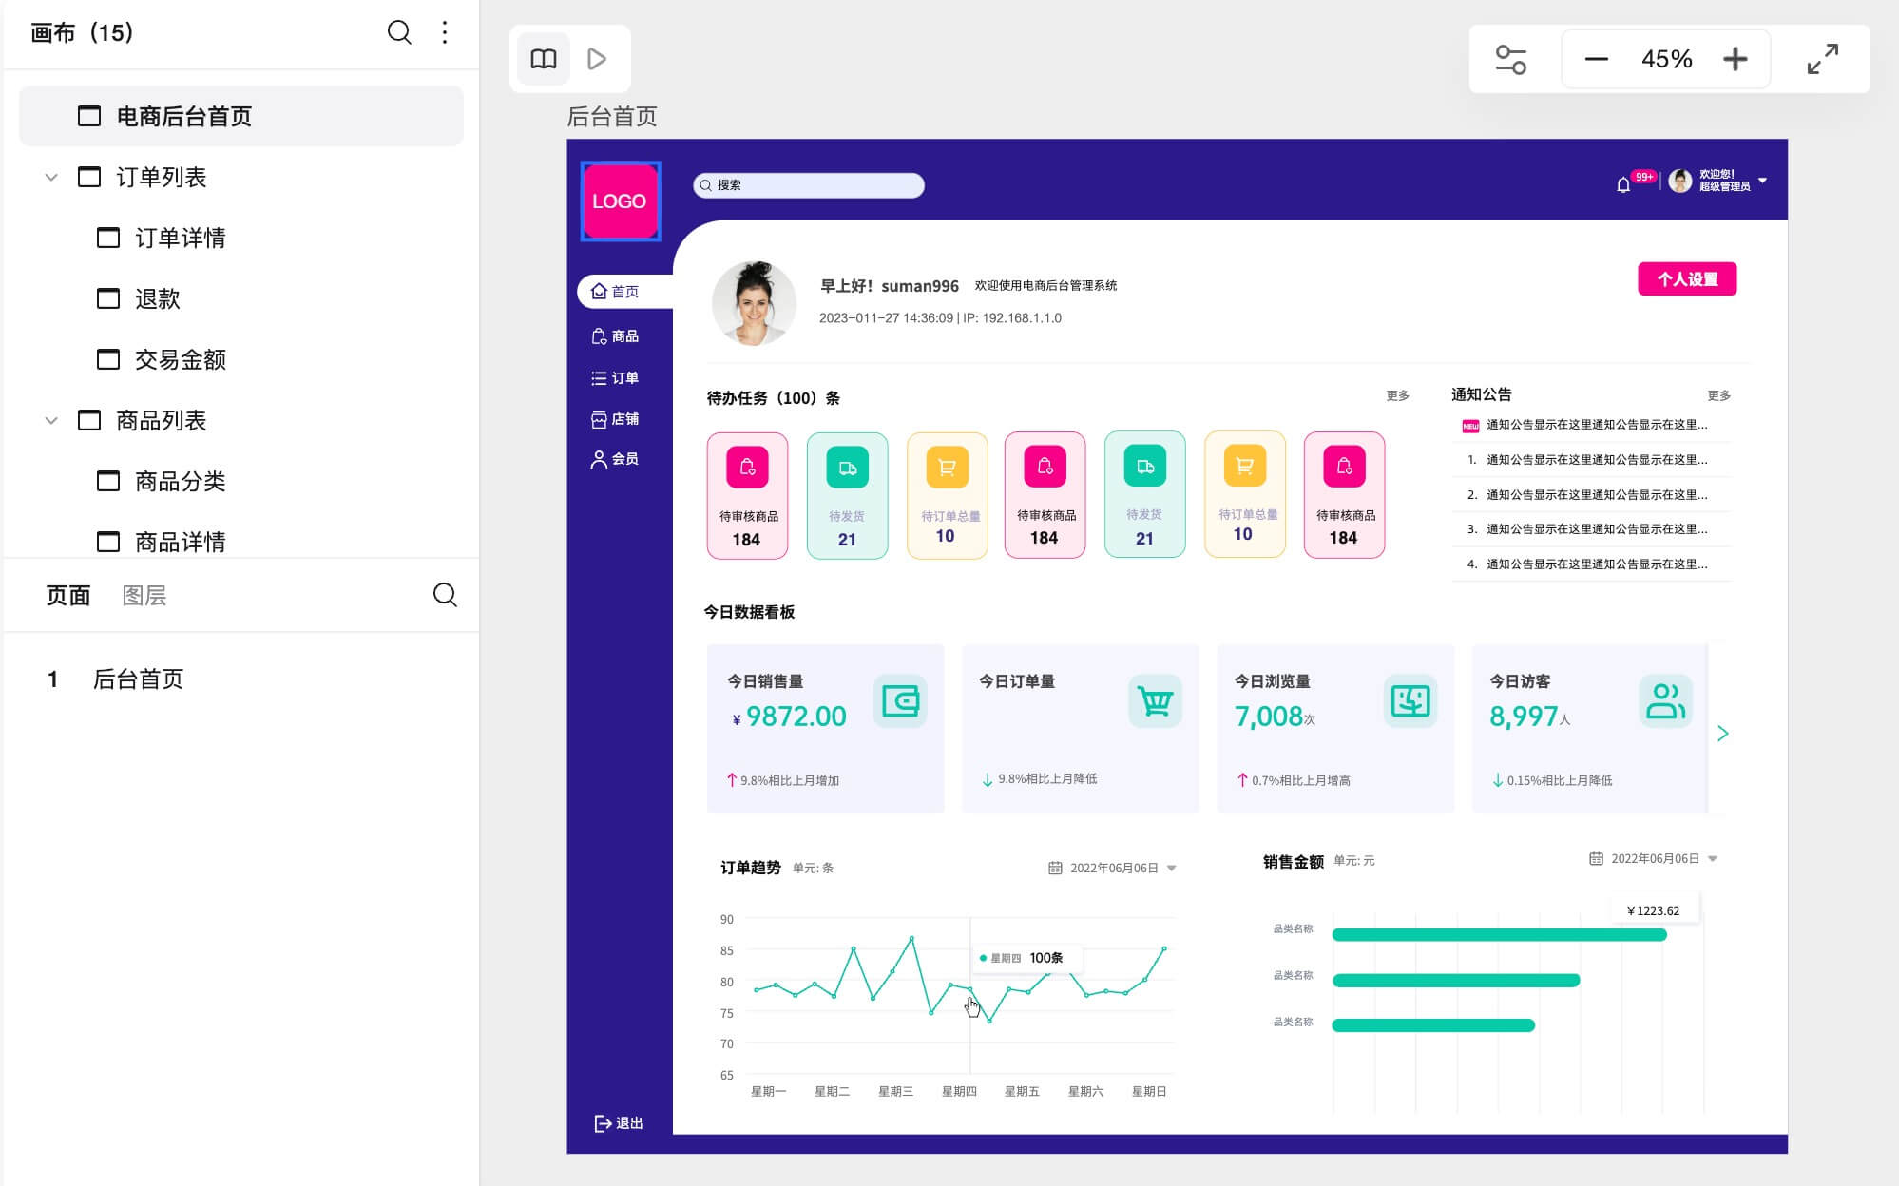This screenshot has width=1899, height=1186.
Task: Open the view settings sliders control
Action: coord(1508,59)
